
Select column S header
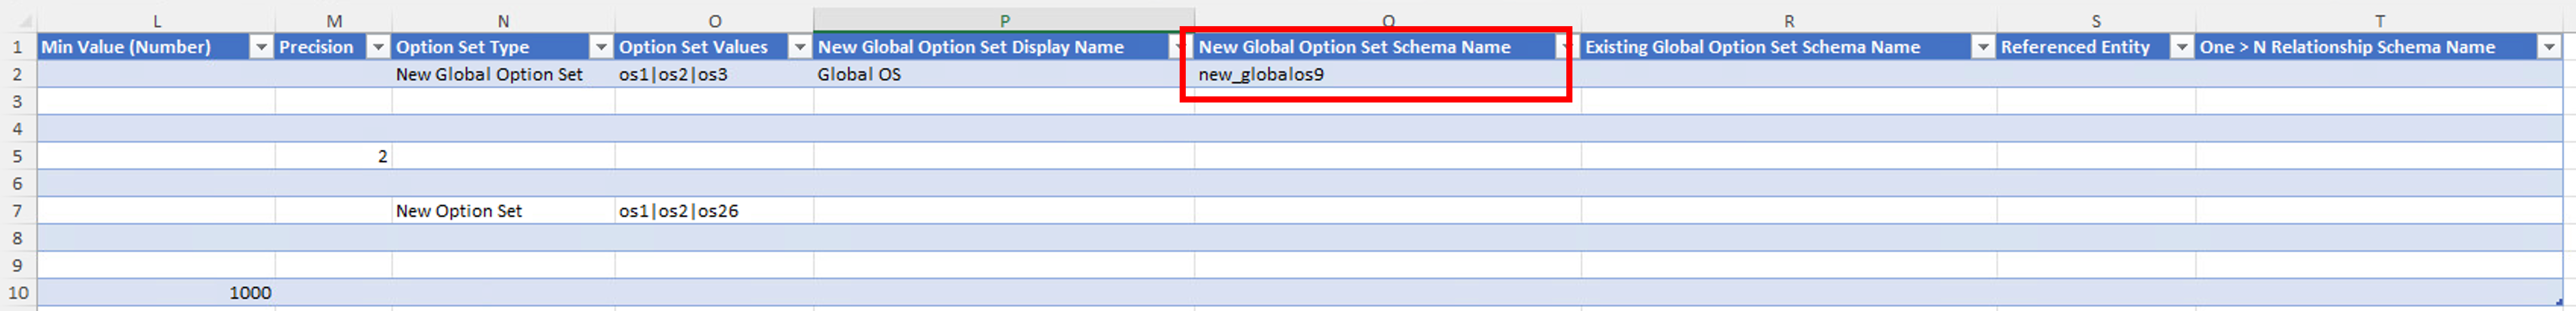click(2095, 20)
